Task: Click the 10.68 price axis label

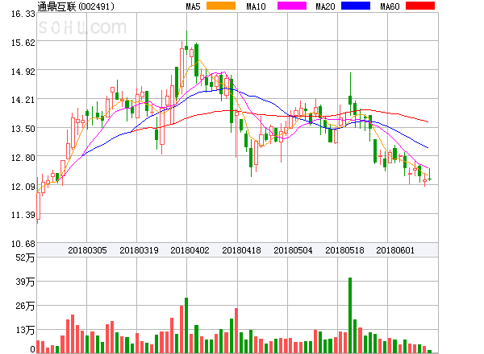Action: [23, 244]
